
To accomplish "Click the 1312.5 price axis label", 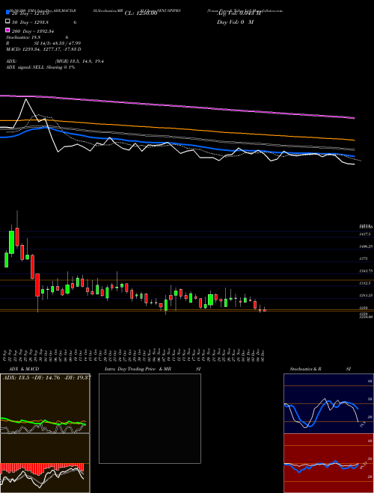I will [365, 283].
